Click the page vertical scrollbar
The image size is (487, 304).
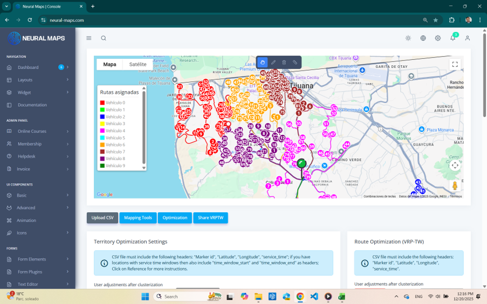484,74
